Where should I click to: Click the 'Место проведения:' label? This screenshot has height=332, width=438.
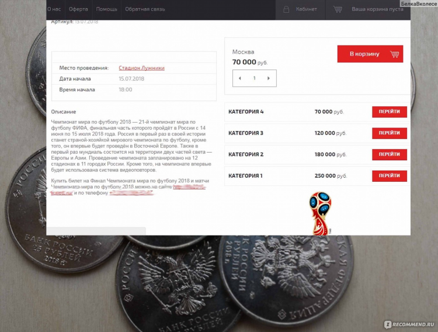84,68
